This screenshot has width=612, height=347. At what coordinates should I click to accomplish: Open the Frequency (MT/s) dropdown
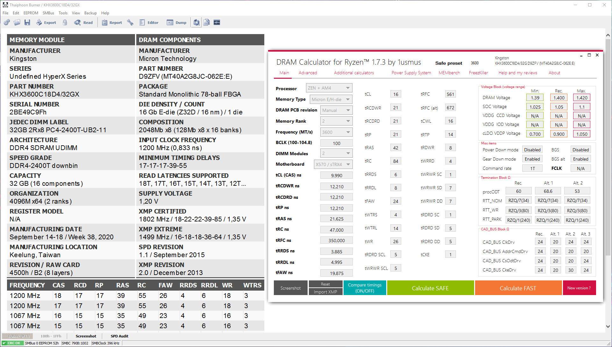336,132
